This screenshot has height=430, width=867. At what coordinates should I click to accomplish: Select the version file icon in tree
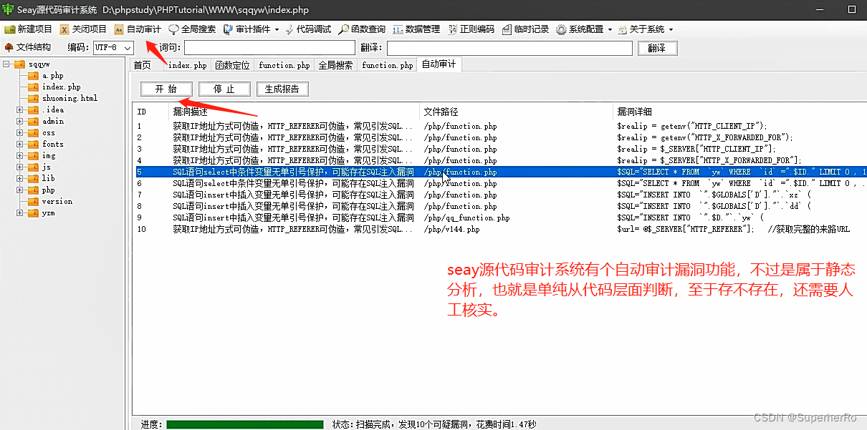(33, 201)
